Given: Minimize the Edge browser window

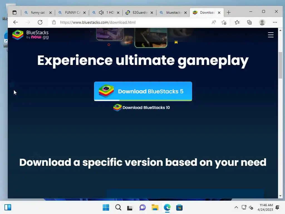Looking at the screenshot, I should tap(251, 11).
